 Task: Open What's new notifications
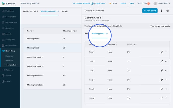point(144,4)
